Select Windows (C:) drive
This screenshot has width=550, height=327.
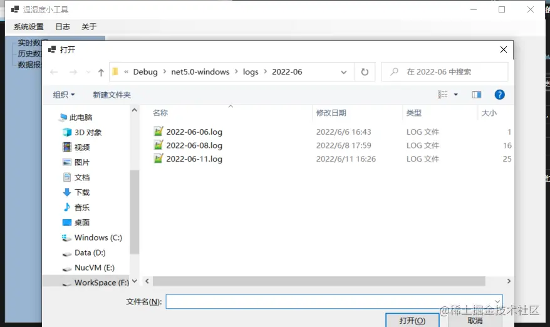[98, 237]
